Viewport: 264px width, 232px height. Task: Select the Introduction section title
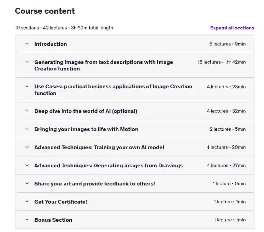[x=51, y=44]
